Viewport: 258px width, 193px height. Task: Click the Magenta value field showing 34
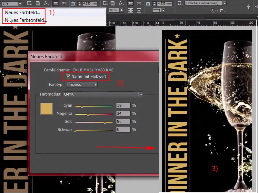[x=123, y=114]
